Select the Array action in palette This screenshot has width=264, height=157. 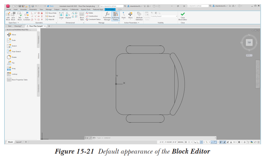coord(11,68)
